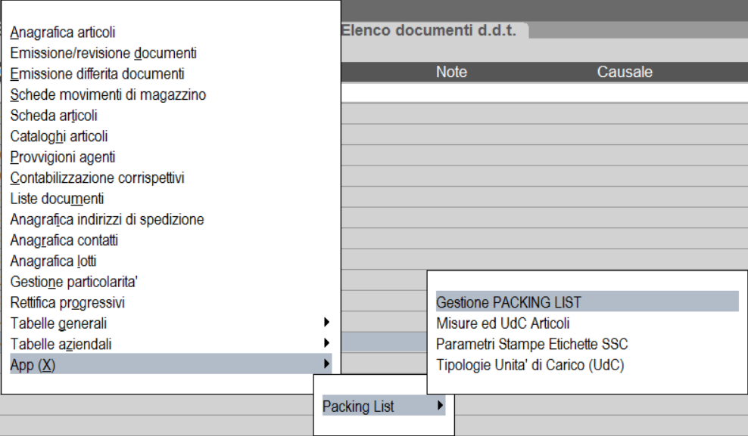Screen dimensions: 748x436
Task: Choose Emissione differita documenti
Action: coord(97,75)
